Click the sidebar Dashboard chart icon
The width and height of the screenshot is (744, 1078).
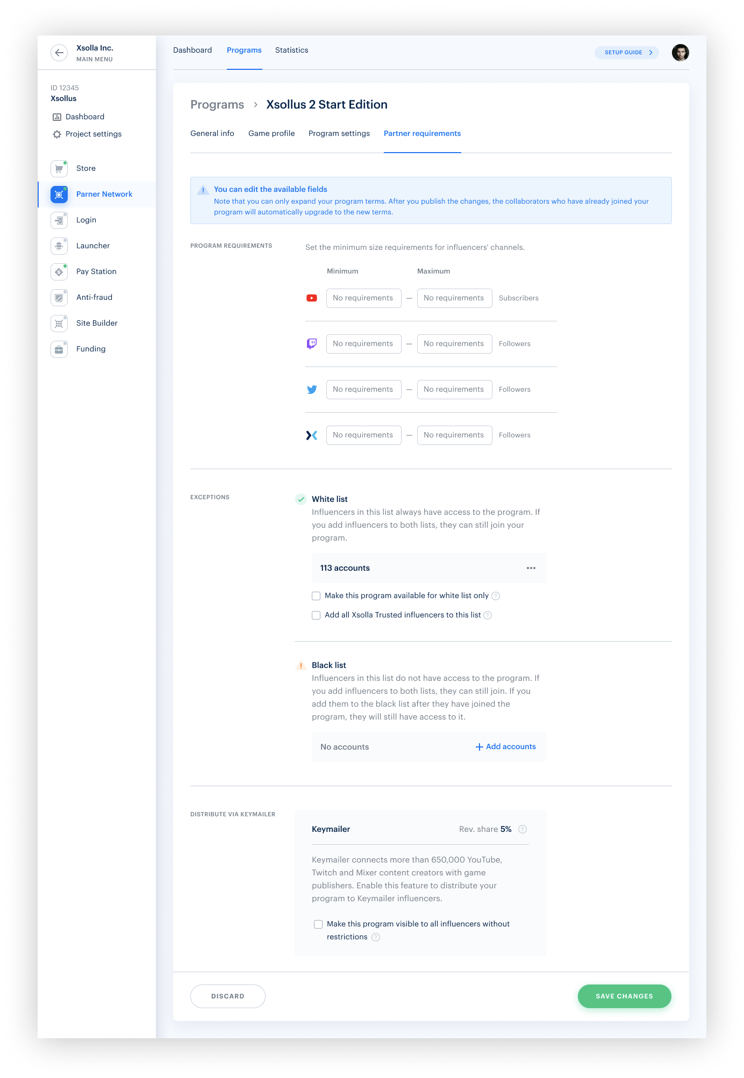tap(57, 117)
